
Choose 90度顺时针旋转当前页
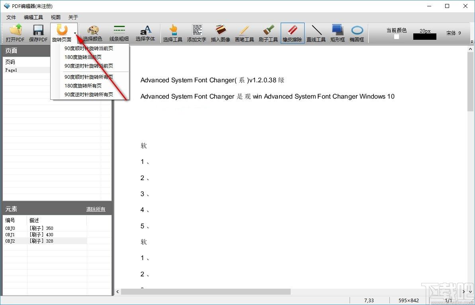90,49
